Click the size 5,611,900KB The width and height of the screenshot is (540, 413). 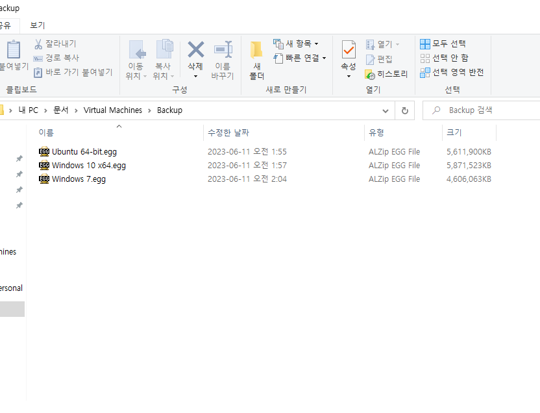pos(469,151)
